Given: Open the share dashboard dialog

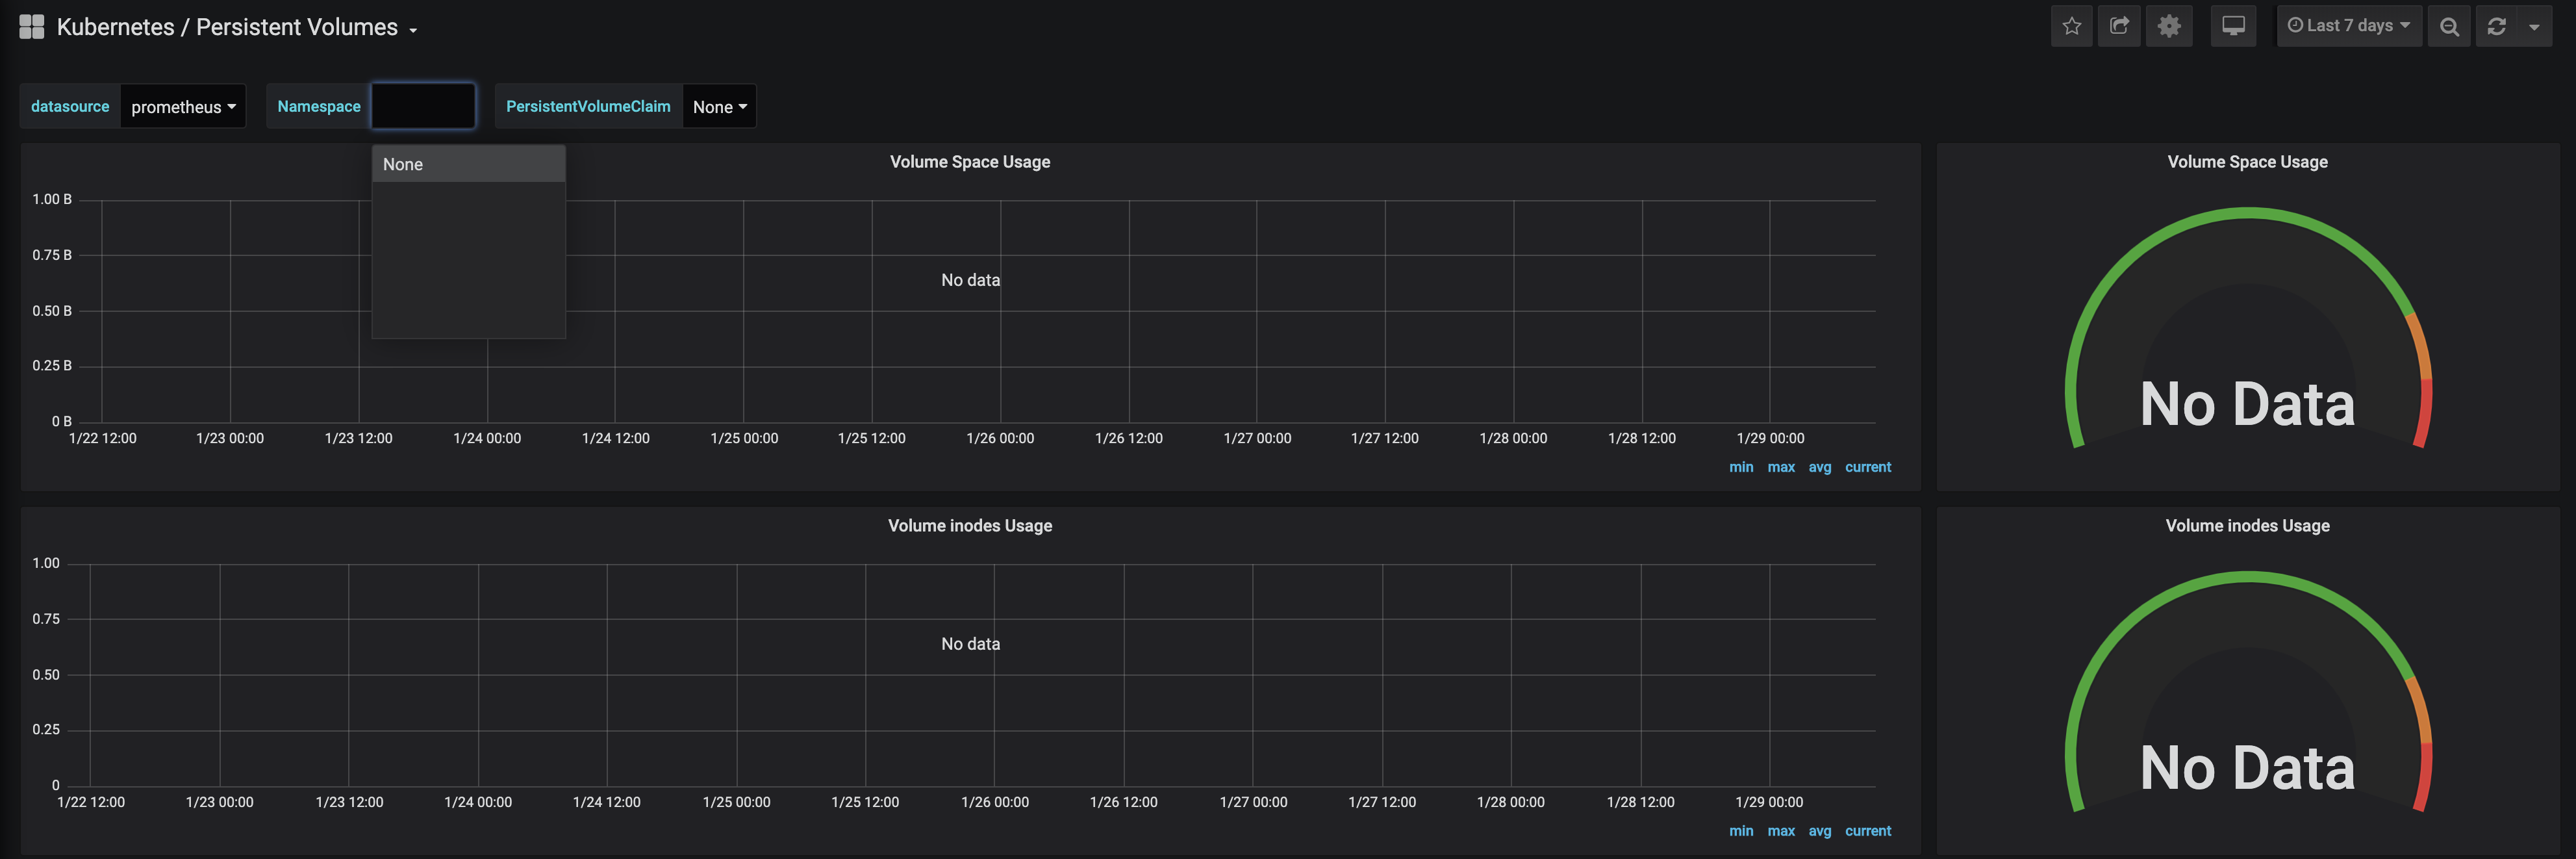Looking at the screenshot, I should click(x=2119, y=27).
